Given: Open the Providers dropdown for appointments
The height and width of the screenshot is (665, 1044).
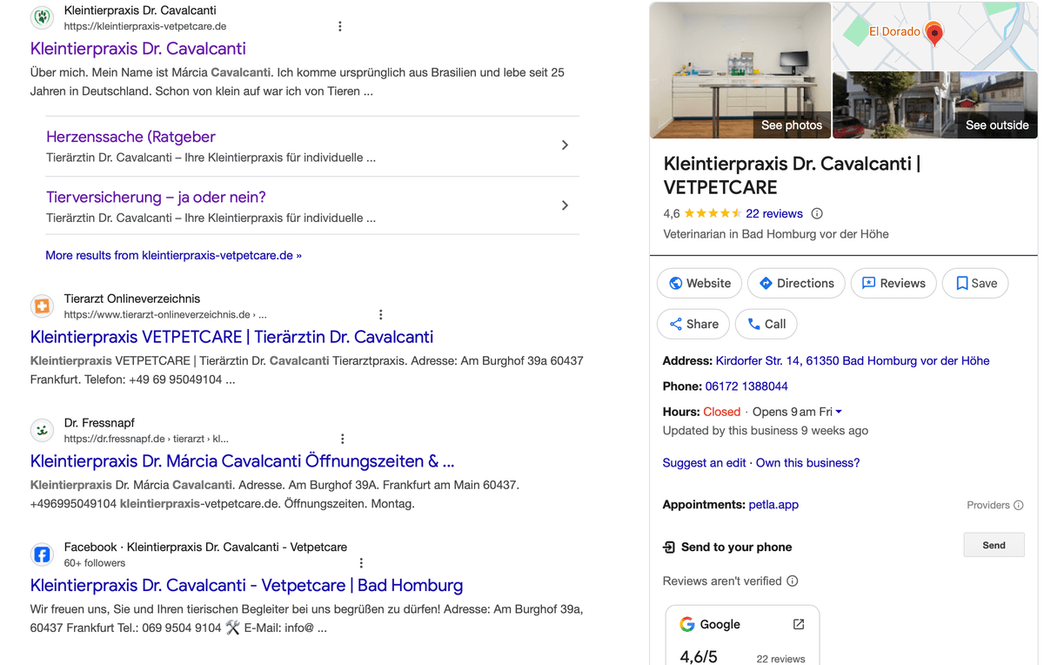Looking at the screenshot, I should [1020, 504].
